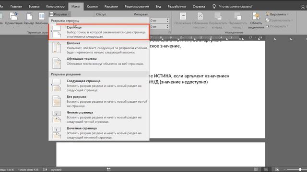Choose Следующая страница section break
Image resolution: width=307 pixels, height=172 pixels.
99,86
